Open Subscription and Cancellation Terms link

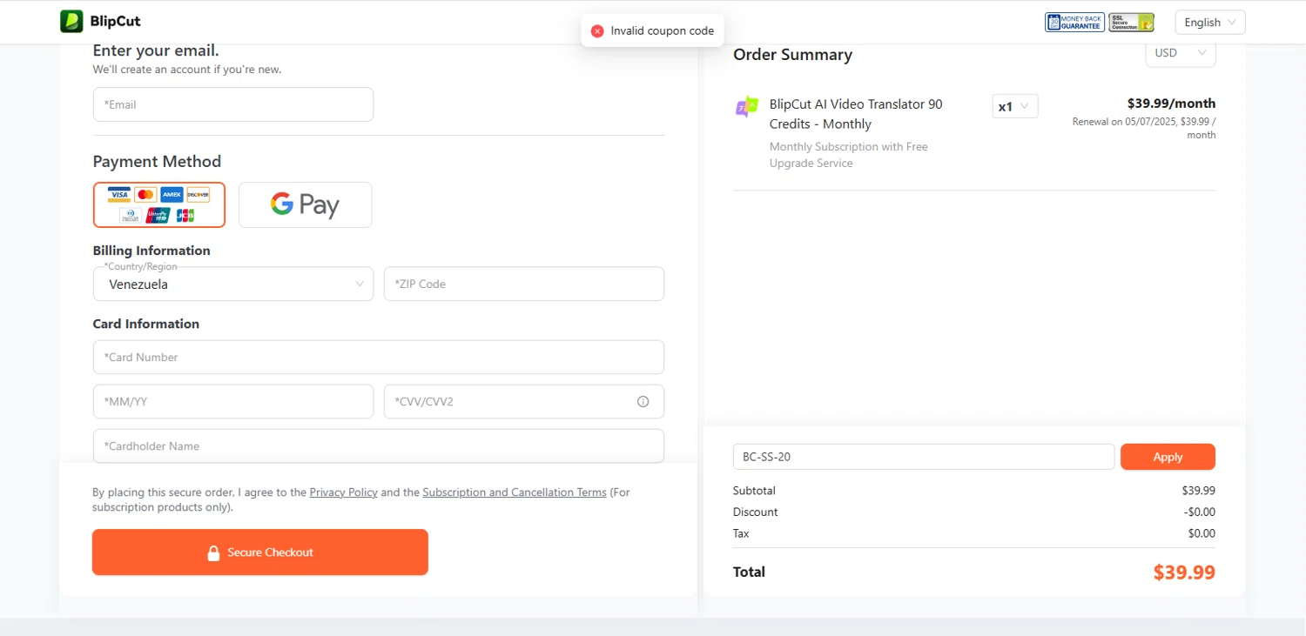tap(515, 492)
